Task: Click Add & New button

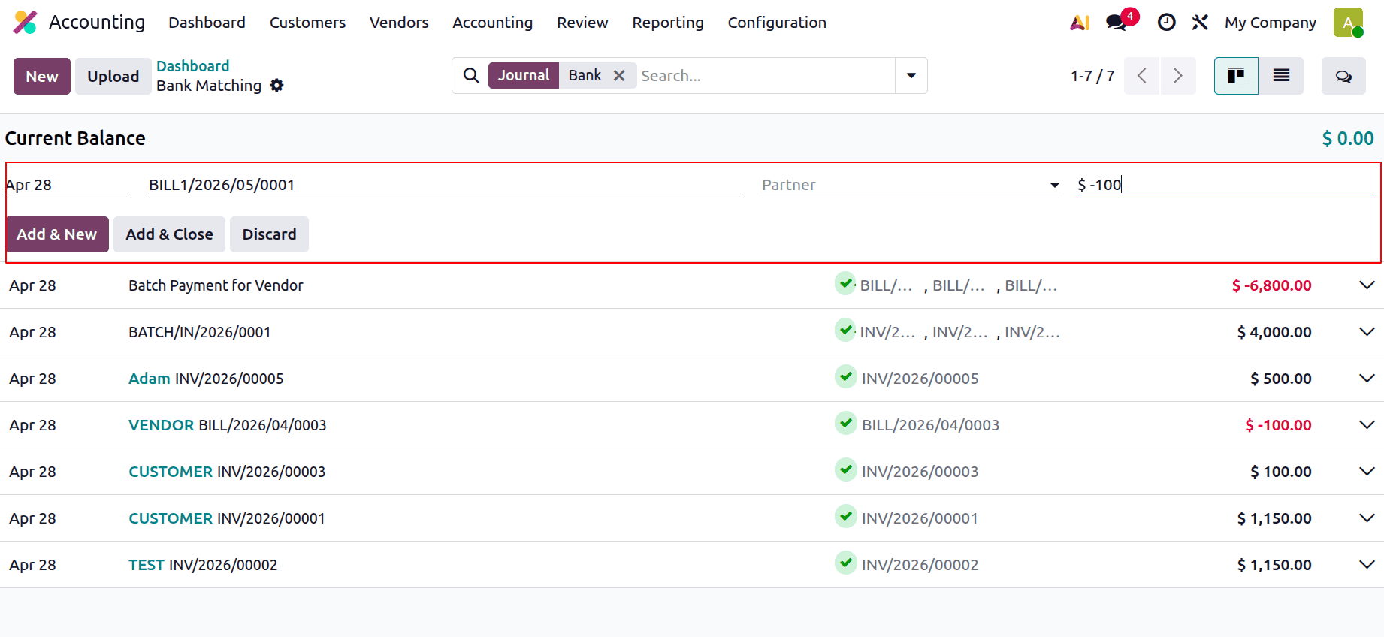Action: pos(57,234)
